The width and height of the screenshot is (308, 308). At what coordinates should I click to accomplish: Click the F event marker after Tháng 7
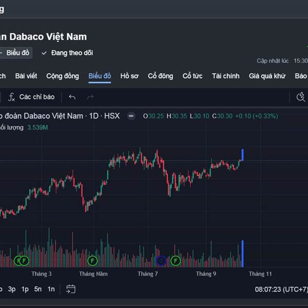pyautogui.click(x=176, y=261)
